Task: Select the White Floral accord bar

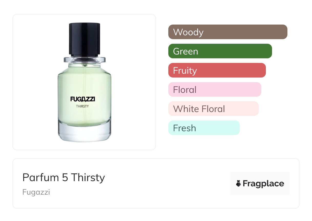Action: 213,109
